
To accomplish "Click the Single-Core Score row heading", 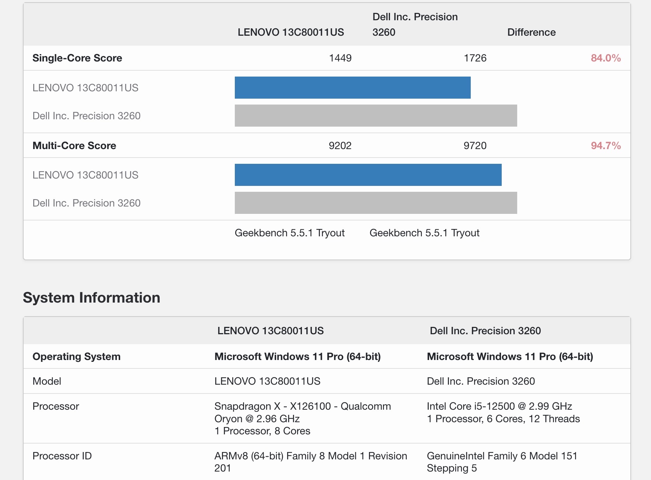I will pyautogui.click(x=77, y=58).
